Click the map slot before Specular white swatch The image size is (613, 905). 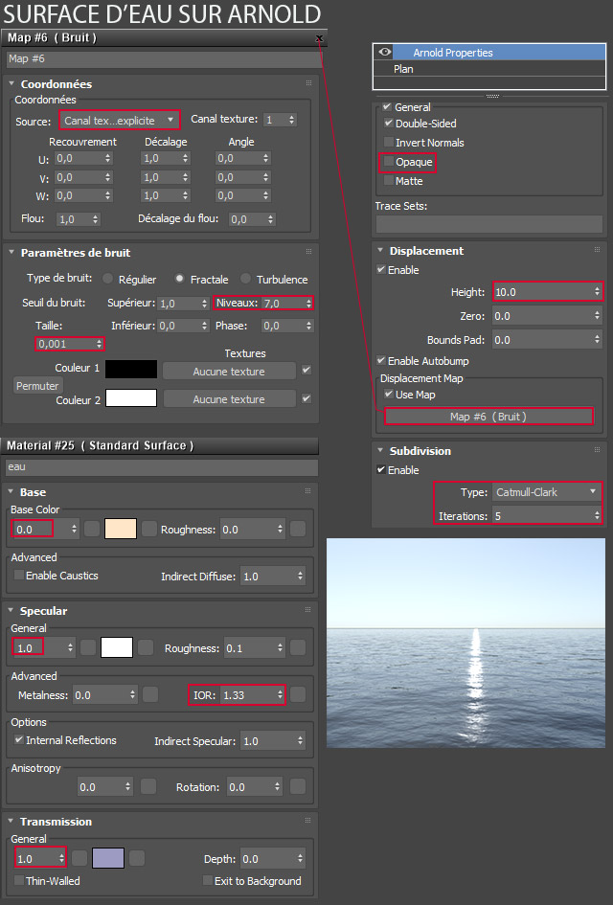pyautogui.click(x=88, y=648)
